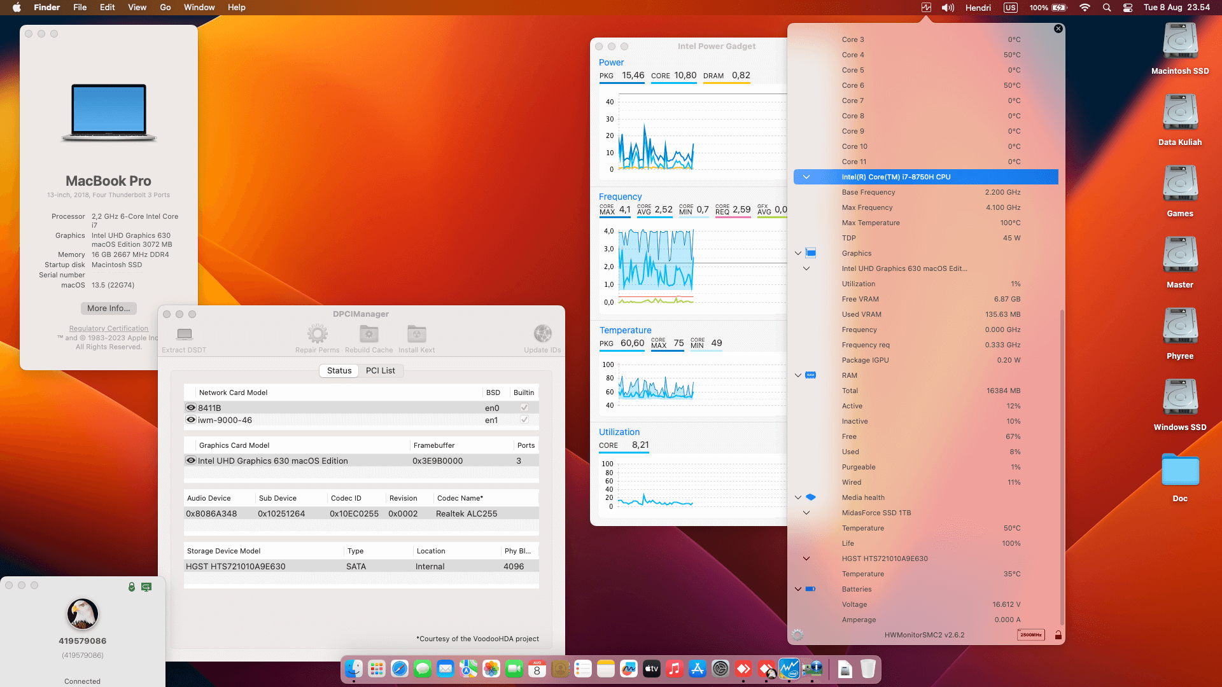The height and width of the screenshot is (687, 1222).
Task: Open the volume menu bar icon
Action: tap(948, 8)
